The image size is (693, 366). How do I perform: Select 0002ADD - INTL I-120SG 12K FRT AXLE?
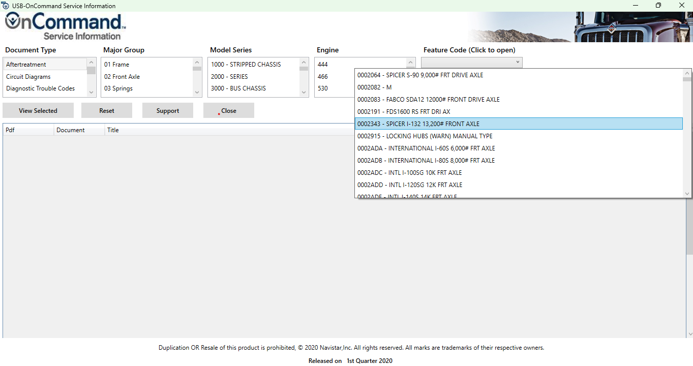pyautogui.click(x=519, y=185)
